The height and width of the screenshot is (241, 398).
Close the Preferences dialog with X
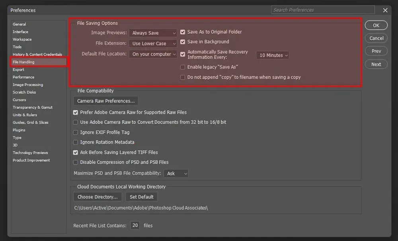coord(385,10)
